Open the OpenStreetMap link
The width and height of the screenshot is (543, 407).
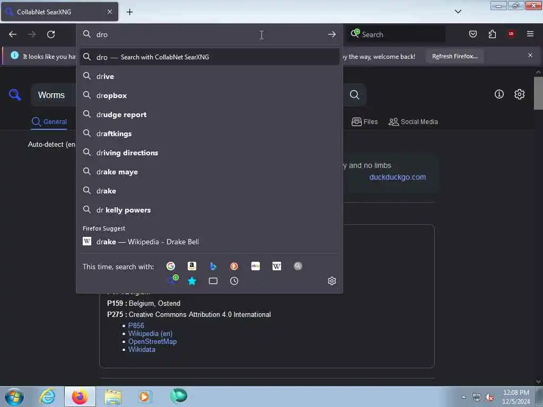pos(152,342)
